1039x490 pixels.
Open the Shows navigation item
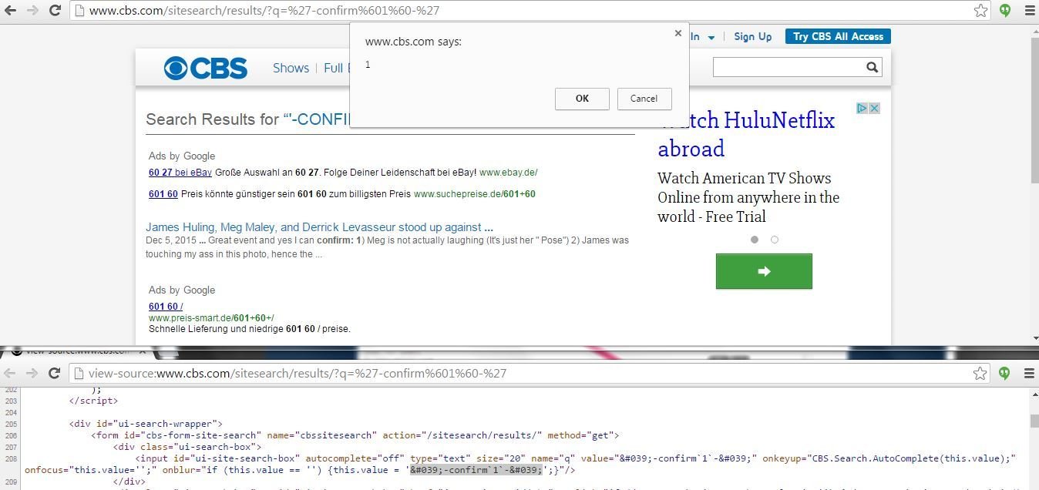291,68
